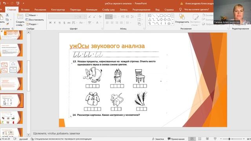Open the Раздел dropdown
251x141 pixels.
point(32,24)
